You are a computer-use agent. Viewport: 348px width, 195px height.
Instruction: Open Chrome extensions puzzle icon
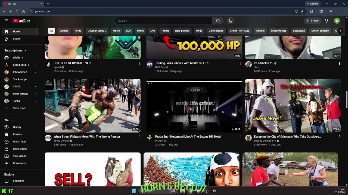[x=312, y=11]
